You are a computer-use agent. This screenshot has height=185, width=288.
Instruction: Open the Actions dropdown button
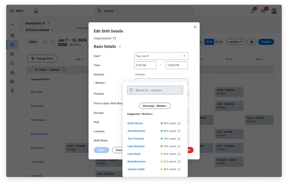(x=236, y=42)
